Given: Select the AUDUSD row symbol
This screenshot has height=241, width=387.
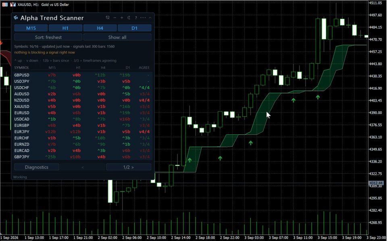Looking at the screenshot, I should [x=22, y=94].
